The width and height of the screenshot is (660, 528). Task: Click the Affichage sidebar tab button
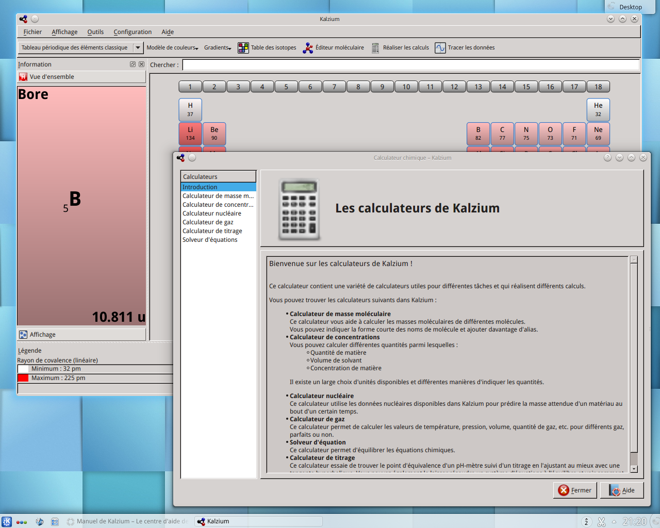pyautogui.click(x=81, y=335)
